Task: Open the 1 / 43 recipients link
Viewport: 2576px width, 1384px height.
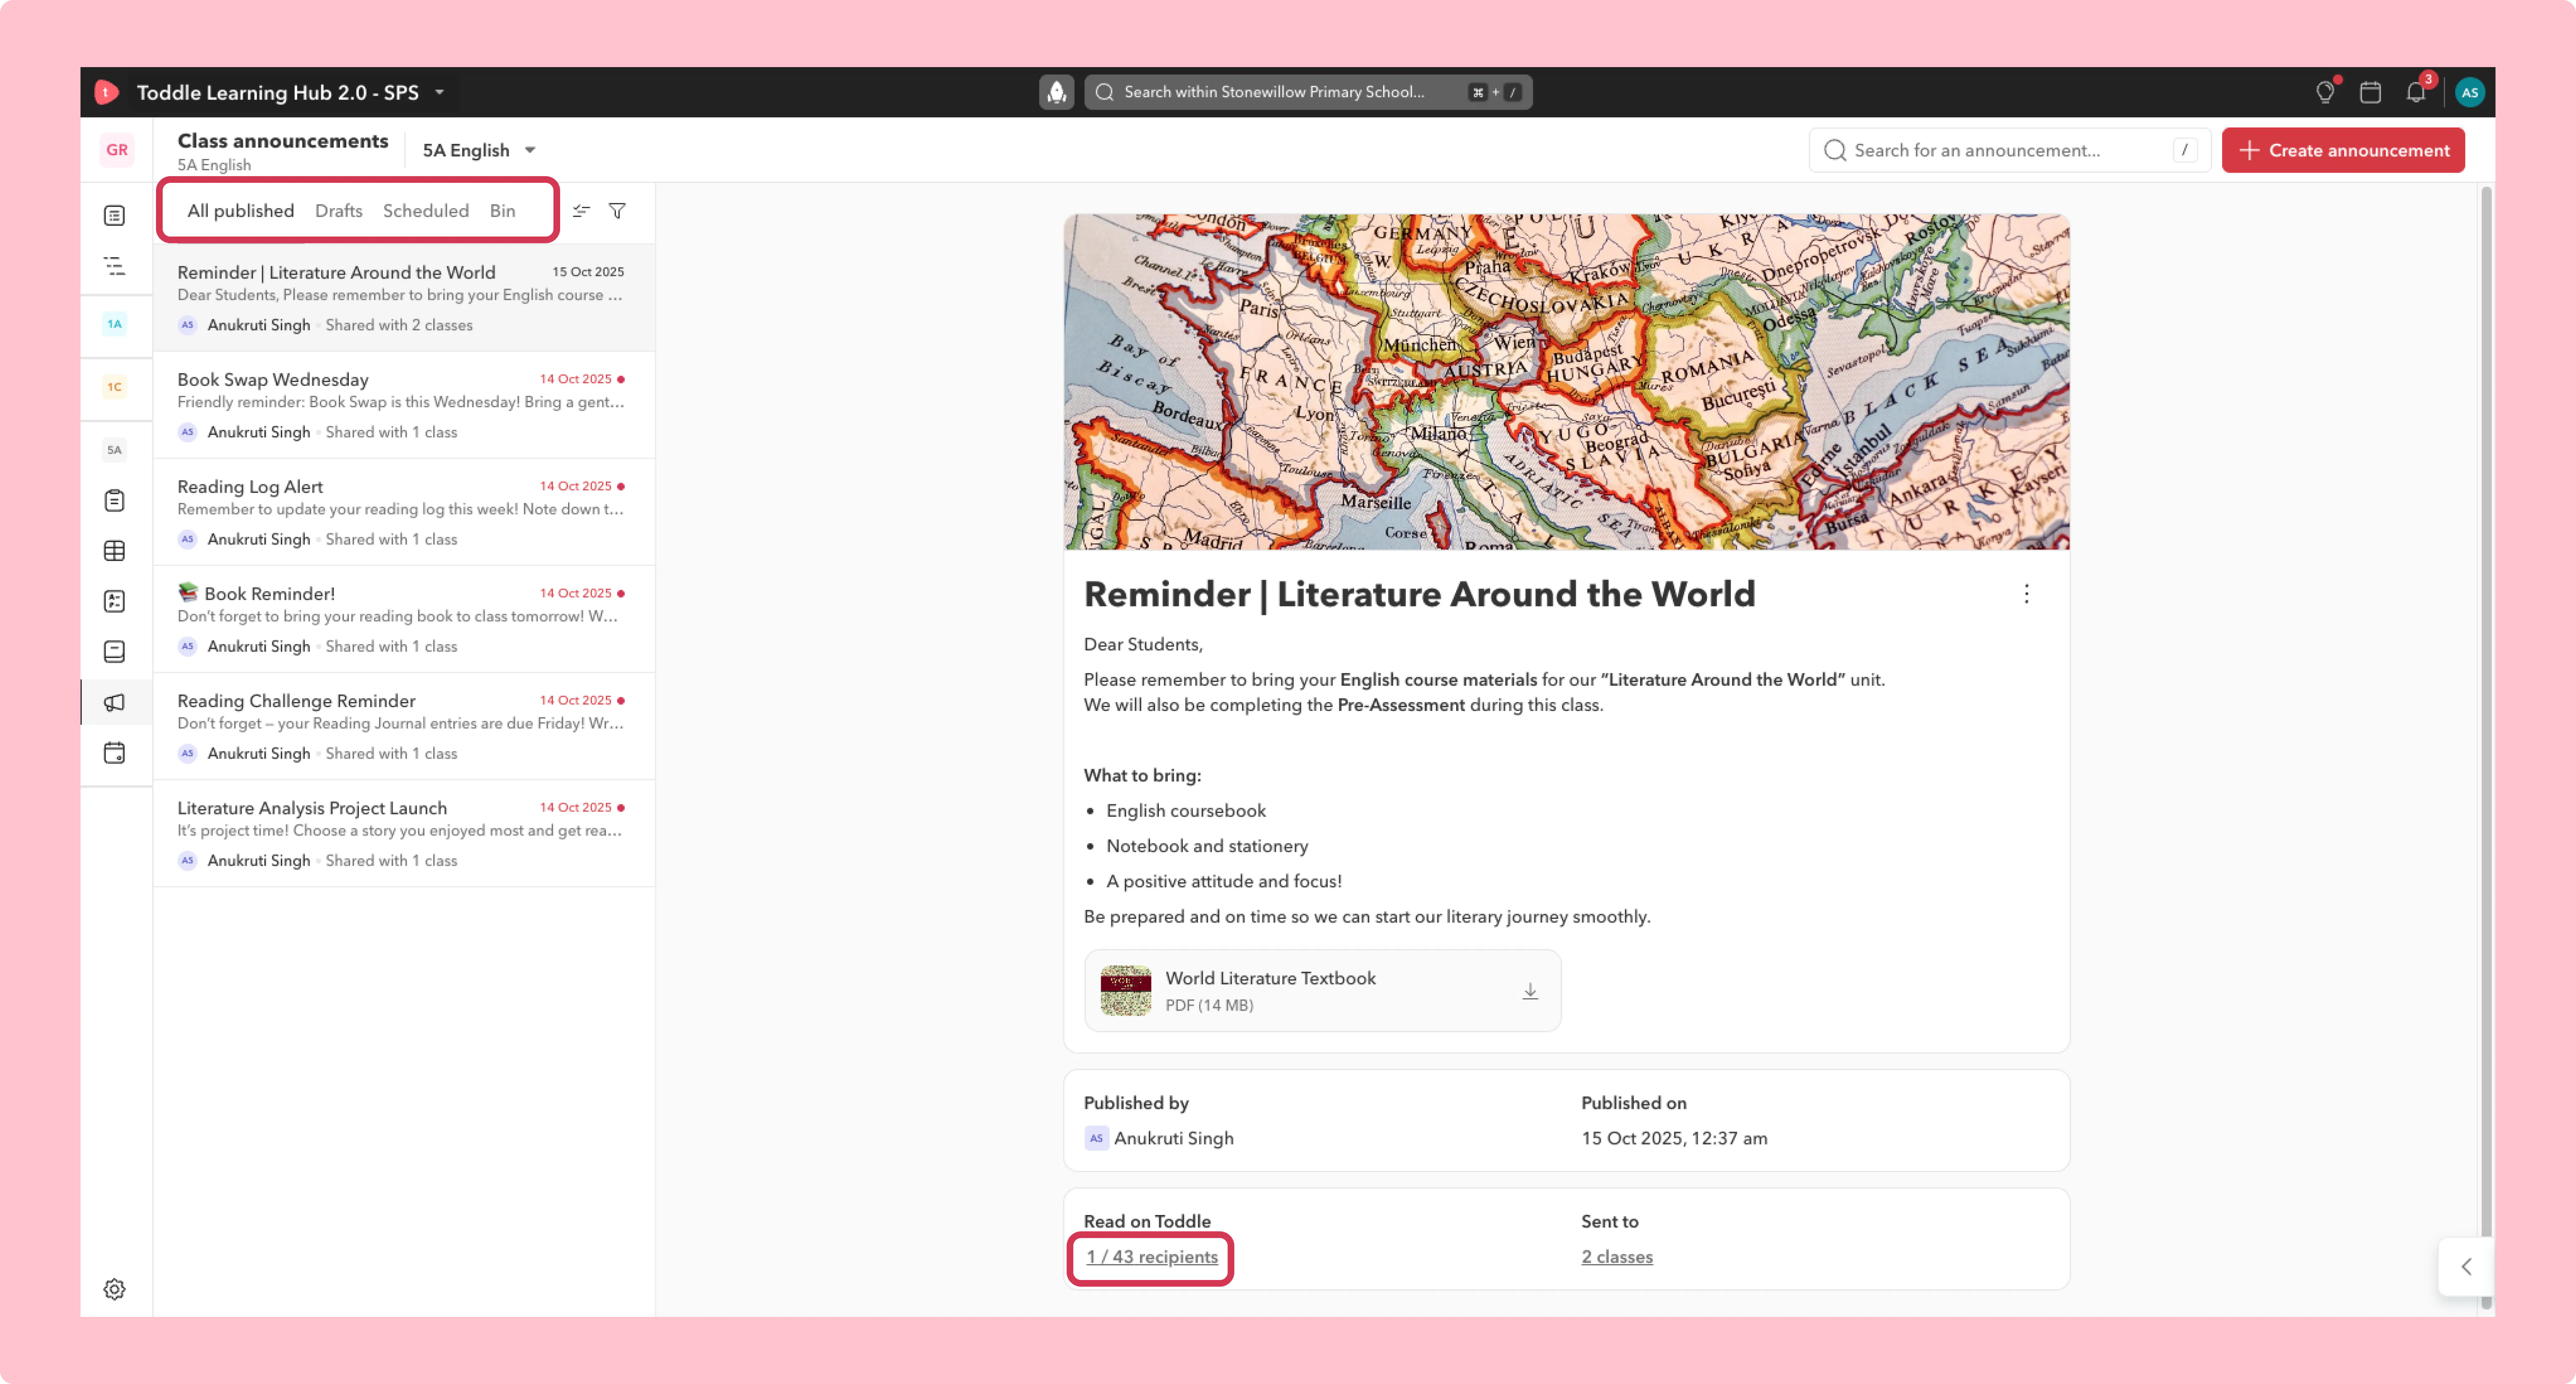Action: click(1152, 1257)
